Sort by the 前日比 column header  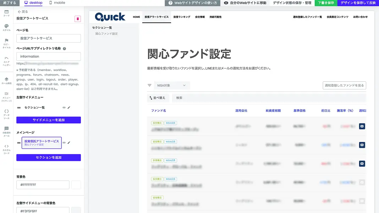click(325, 111)
